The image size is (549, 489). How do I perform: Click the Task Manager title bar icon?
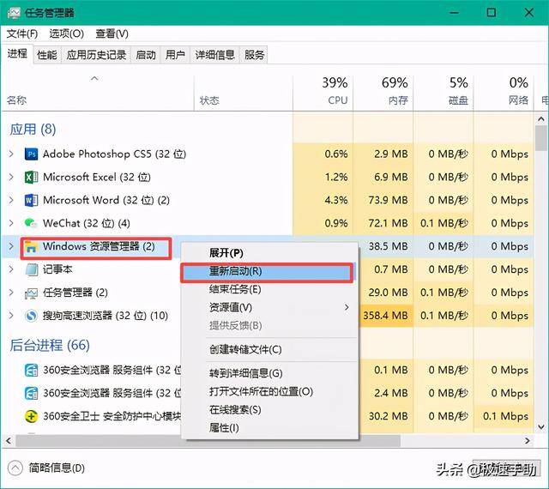point(14,13)
